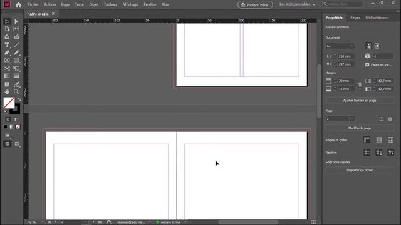This screenshot has height=225, width=401.
Task: Toggle lock guides in Repères
Action: click(378, 152)
